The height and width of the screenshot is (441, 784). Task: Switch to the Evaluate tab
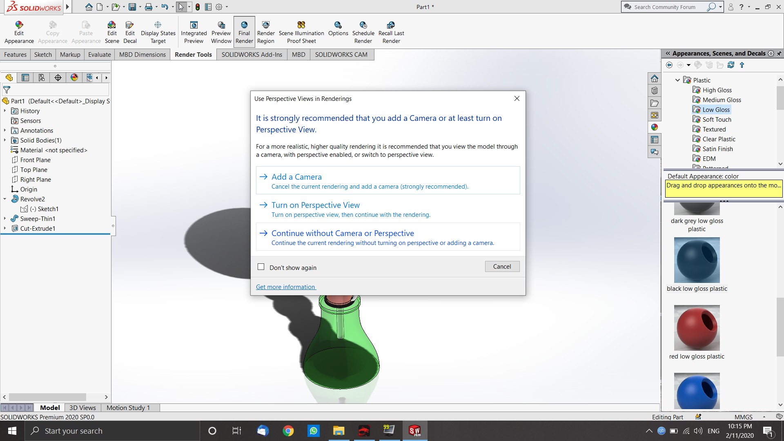99,54
